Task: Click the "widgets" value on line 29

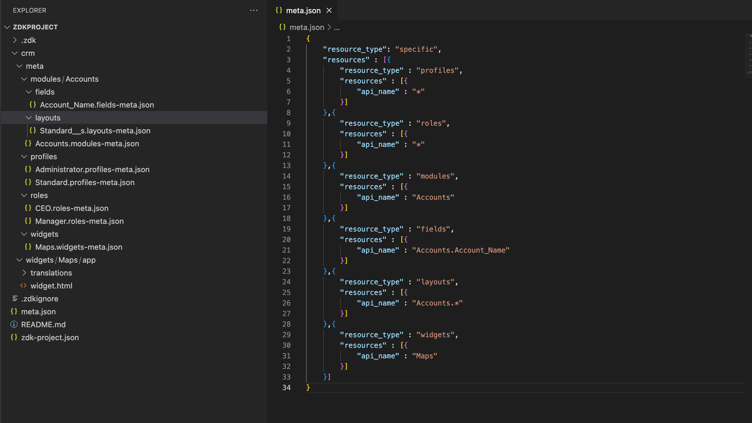Action: [x=435, y=335]
